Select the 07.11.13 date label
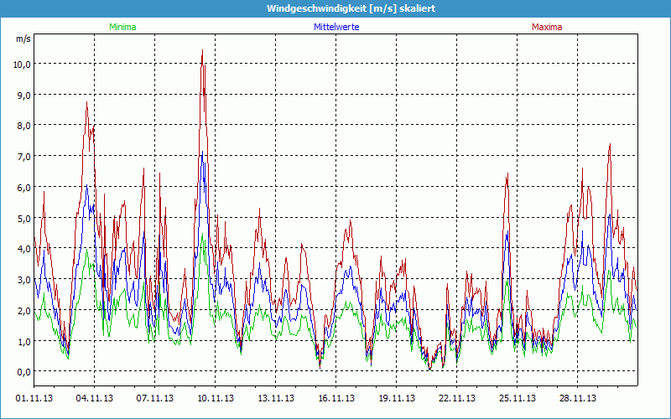The height and width of the screenshot is (419, 671). click(x=155, y=399)
